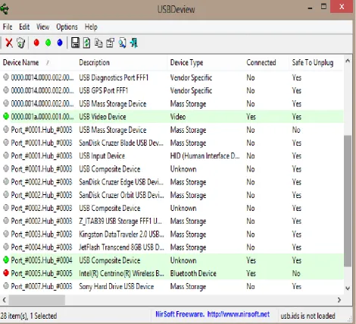Click the Video device type cell
Screen dimensions: 356x324
pyautogui.click(x=178, y=117)
